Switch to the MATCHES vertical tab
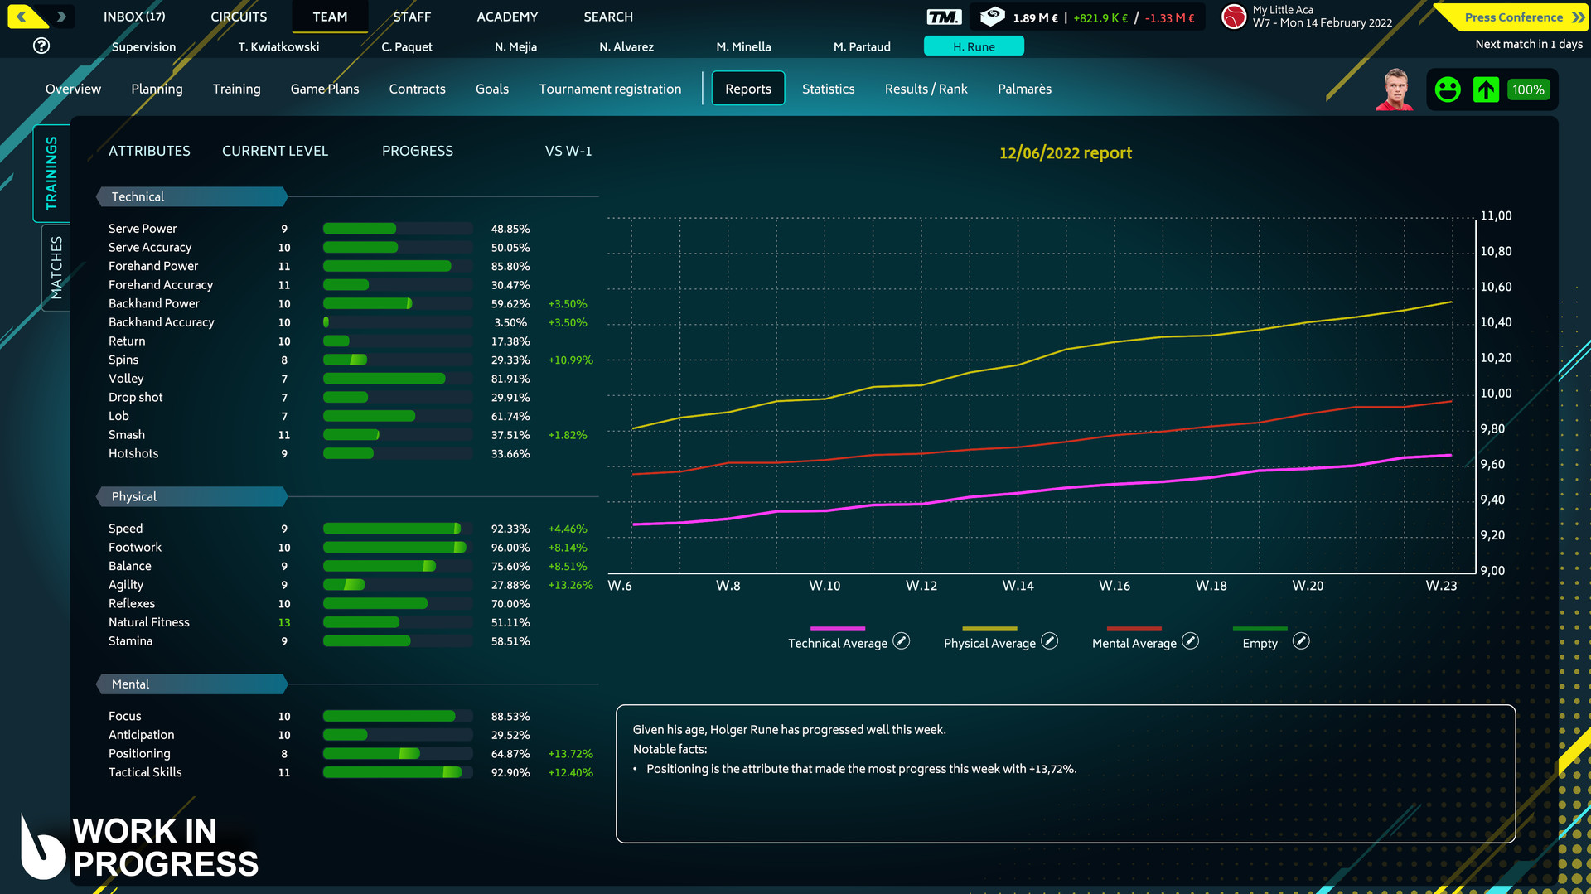 point(56,268)
